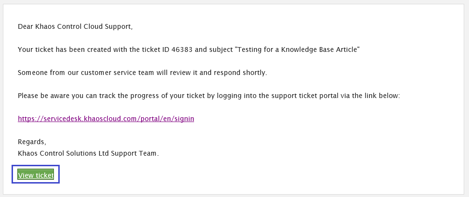This screenshot has height=197, width=469.
Task: Click the "Khaos Control Solutions Ltd" signature text
Action: coord(64,153)
